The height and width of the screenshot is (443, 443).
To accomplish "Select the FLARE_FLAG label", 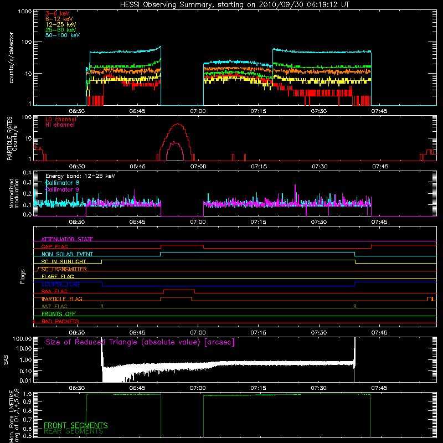I will click(x=58, y=276).
